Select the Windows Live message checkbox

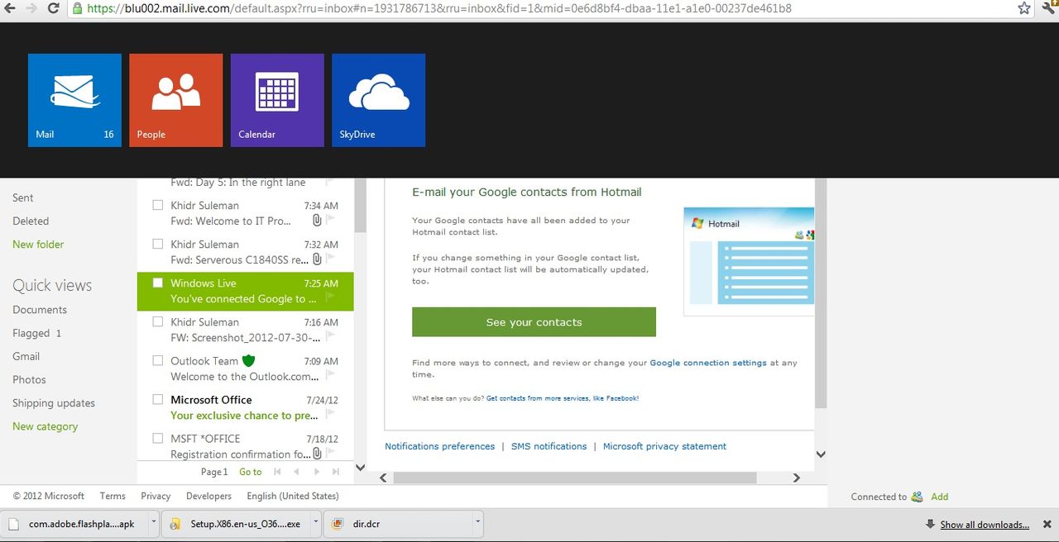coord(158,283)
